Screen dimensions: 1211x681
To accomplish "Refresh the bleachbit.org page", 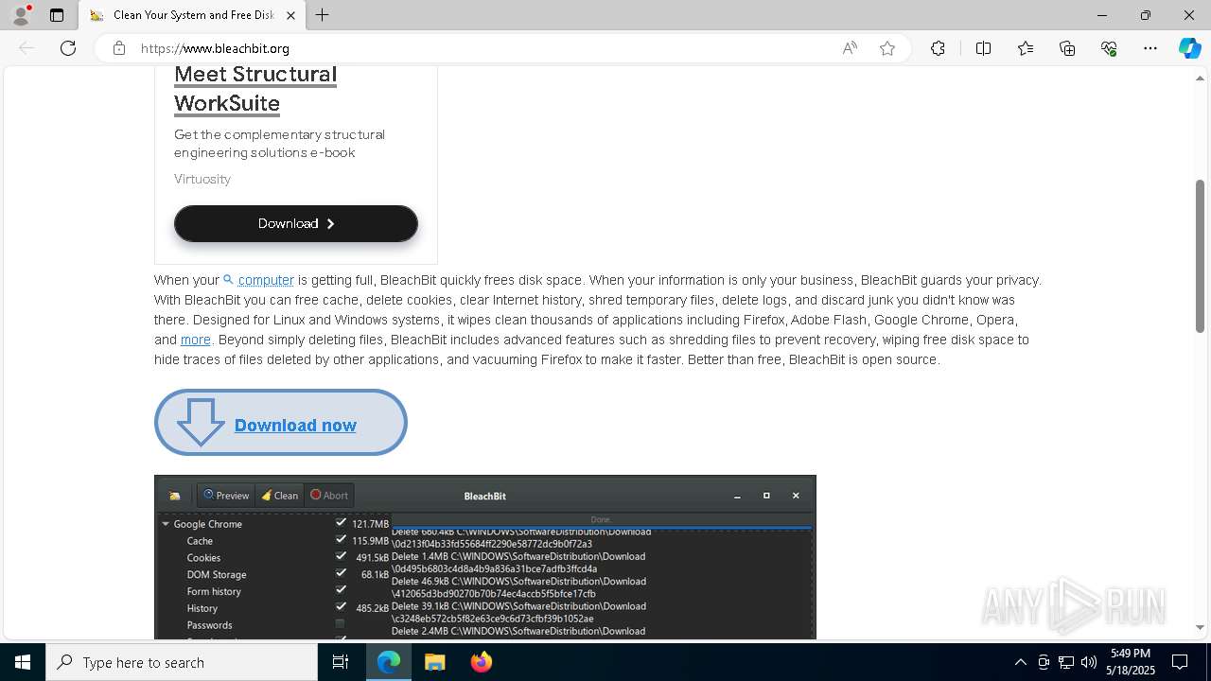I will pyautogui.click(x=68, y=48).
